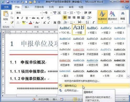Toggle subscript formatting

click(38, 18)
